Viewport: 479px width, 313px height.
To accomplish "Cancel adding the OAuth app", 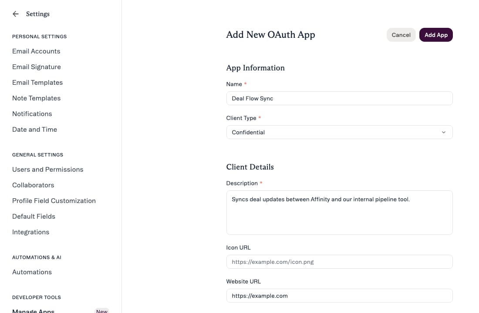I will point(401,35).
